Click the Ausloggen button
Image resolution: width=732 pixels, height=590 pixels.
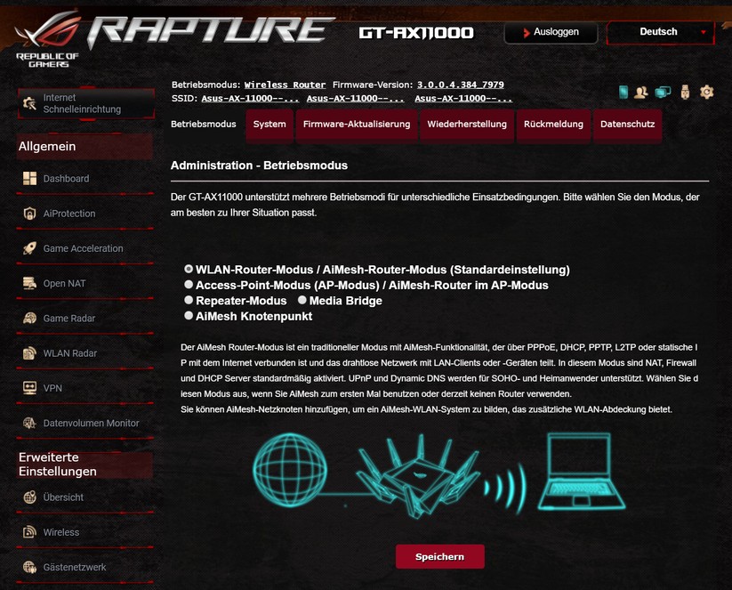pyautogui.click(x=551, y=32)
